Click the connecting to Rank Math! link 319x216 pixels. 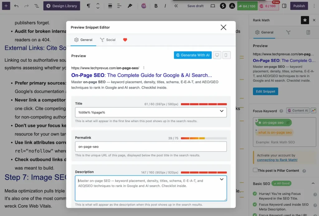coord(277,160)
